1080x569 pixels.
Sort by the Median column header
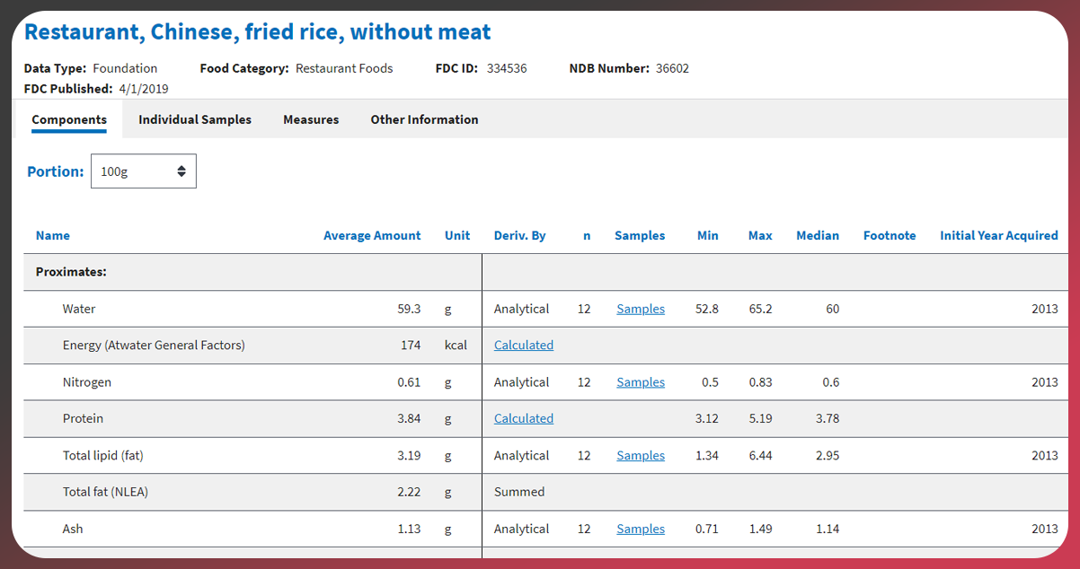pyautogui.click(x=818, y=236)
